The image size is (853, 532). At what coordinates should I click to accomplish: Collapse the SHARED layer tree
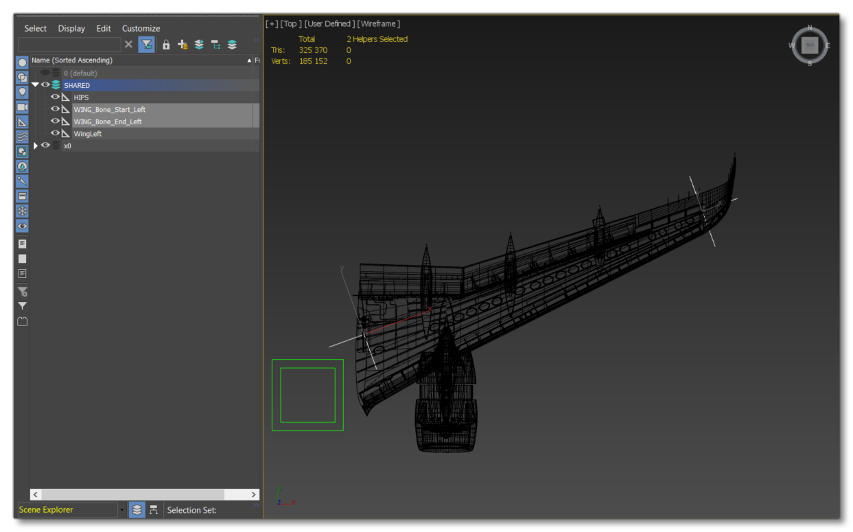pyautogui.click(x=35, y=85)
